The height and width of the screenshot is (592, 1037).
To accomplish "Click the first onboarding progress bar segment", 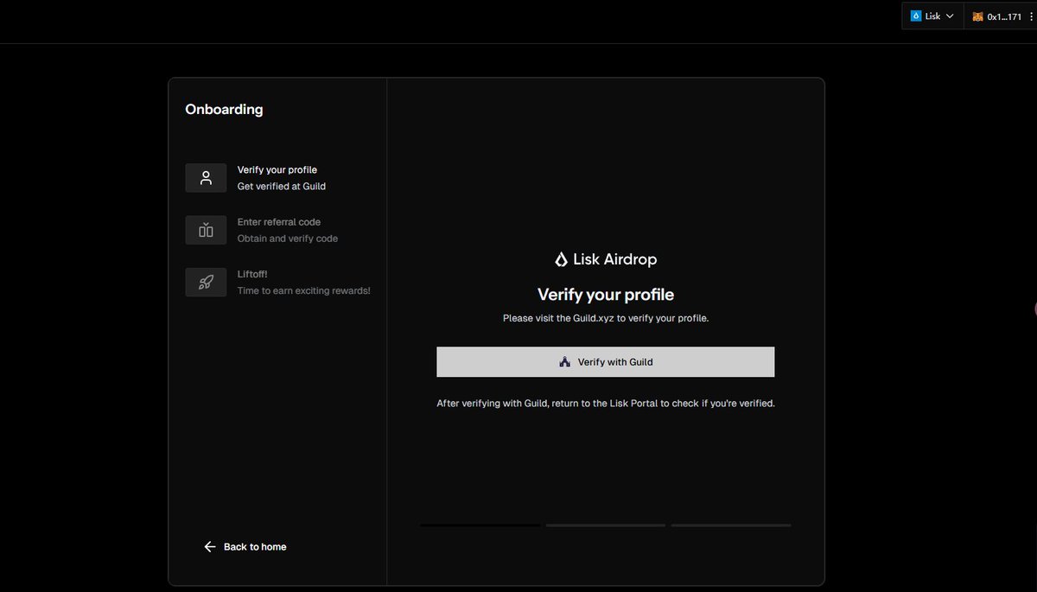I will [480, 525].
